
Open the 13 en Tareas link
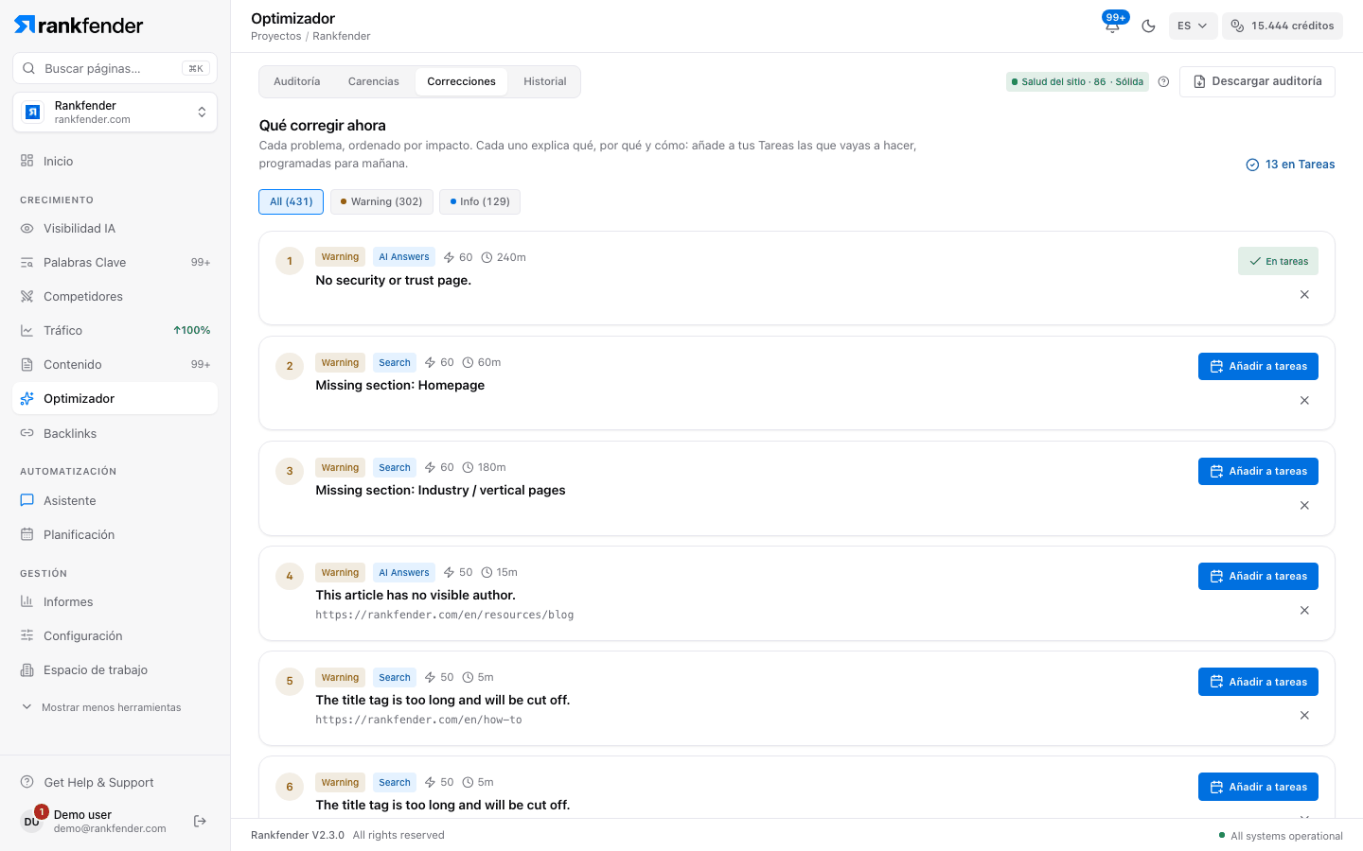[1290, 165]
